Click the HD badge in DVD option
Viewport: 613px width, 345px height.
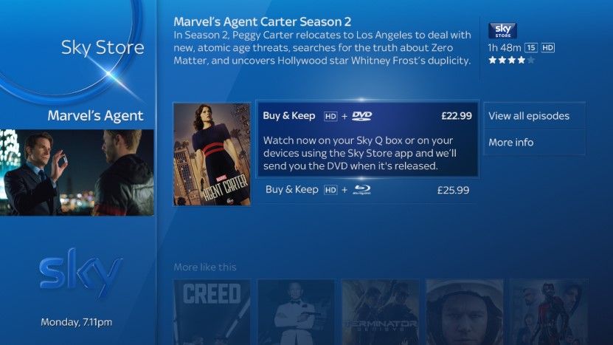click(x=330, y=116)
